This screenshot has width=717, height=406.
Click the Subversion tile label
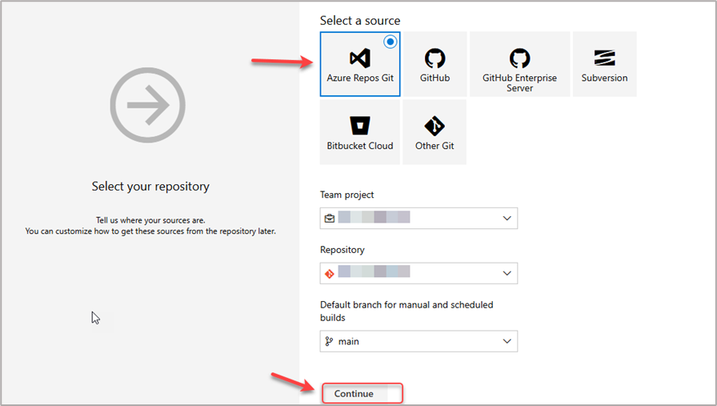coord(604,78)
